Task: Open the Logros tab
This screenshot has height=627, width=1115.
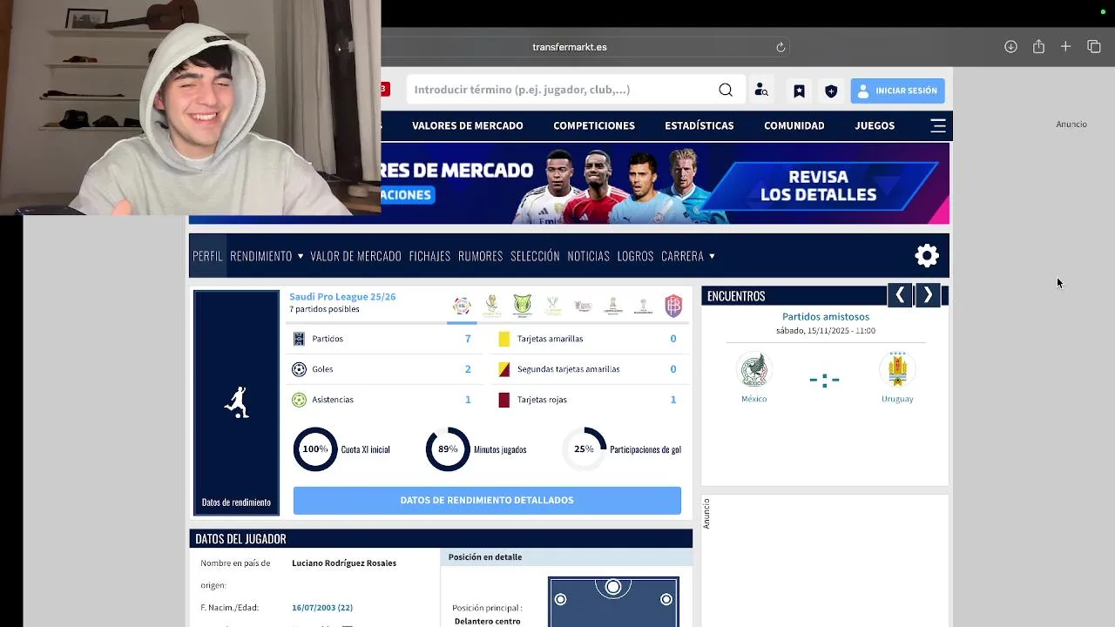Action: click(635, 256)
